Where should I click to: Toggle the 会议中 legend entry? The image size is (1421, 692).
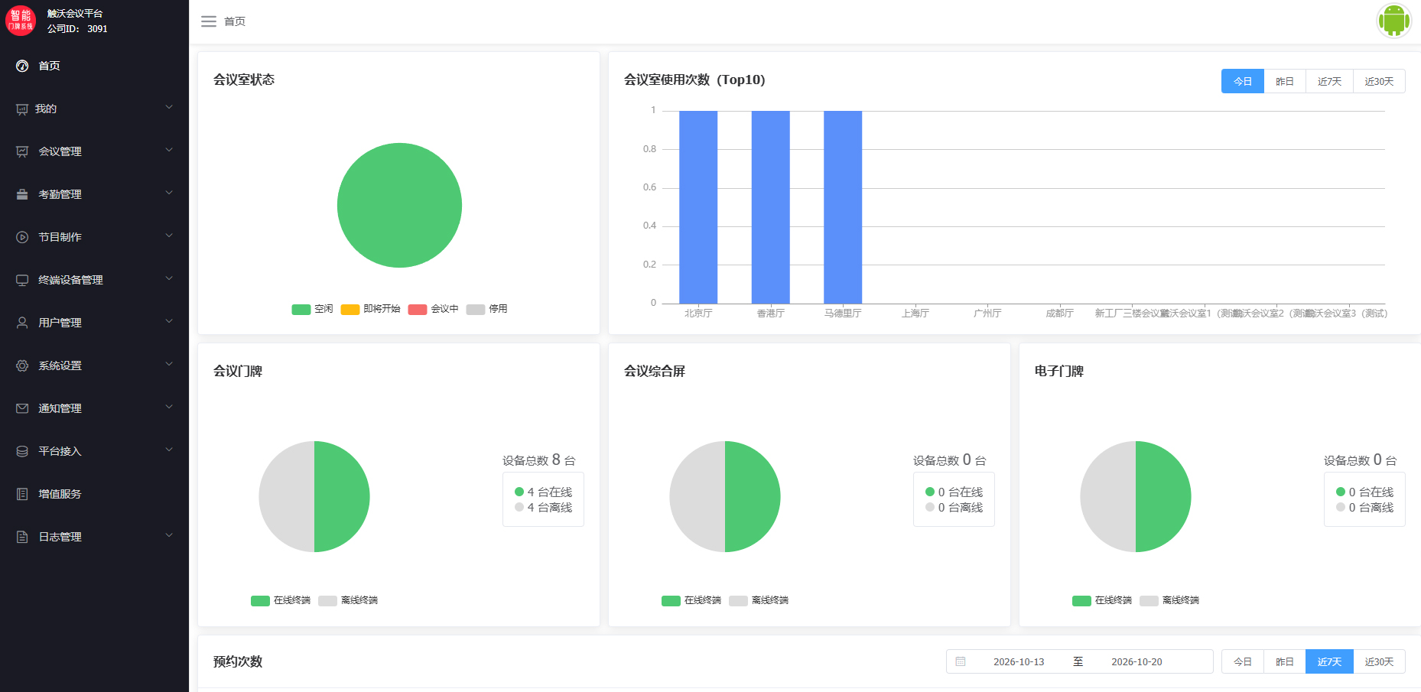434,309
